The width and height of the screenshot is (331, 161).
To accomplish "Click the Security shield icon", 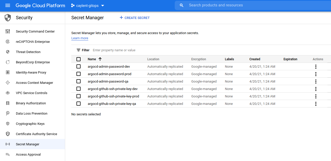I will 8,18.
